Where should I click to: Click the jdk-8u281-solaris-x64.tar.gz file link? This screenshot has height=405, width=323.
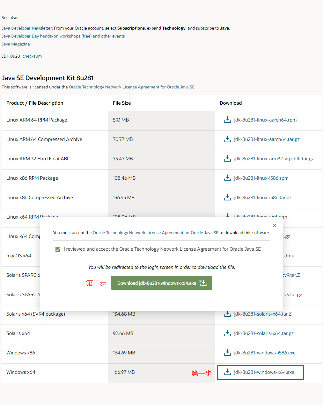[264, 333]
